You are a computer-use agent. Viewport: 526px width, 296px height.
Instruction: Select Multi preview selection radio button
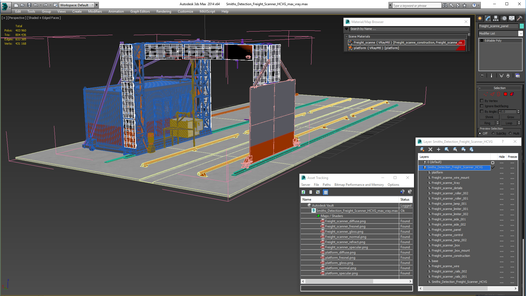coord(510,133)
